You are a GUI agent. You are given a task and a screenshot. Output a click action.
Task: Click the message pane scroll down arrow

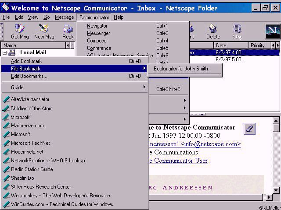coord(276,190)
